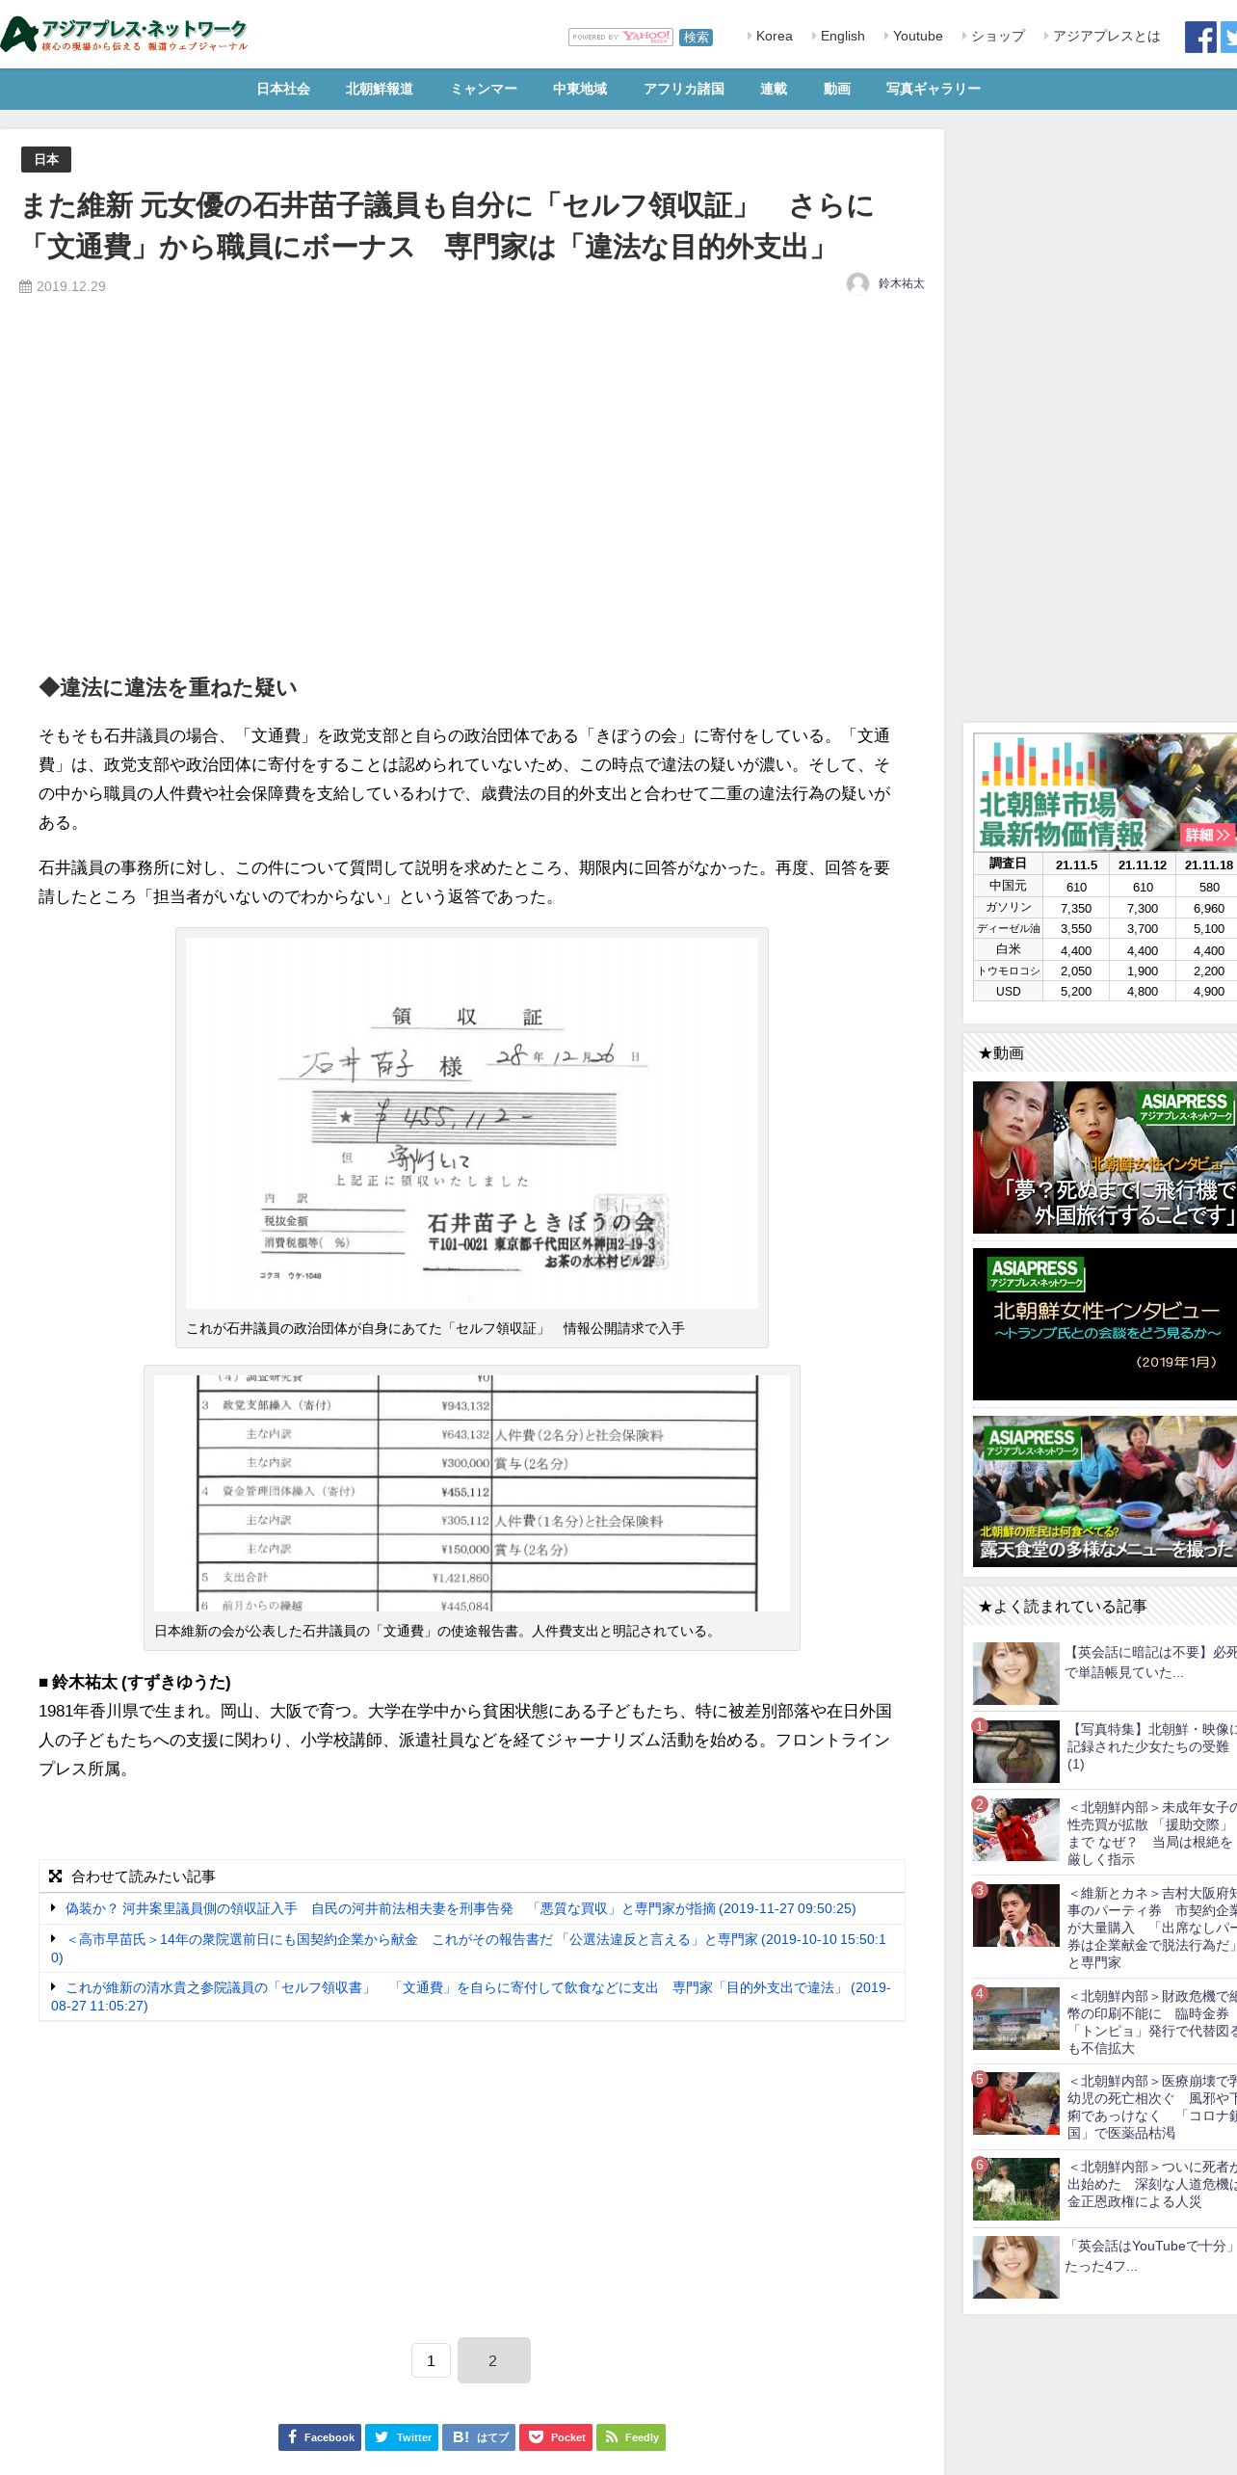The height and width of the screenshot is (2475, 1237).
Task: Click the calendar icon beside 2019.12.29
Action: [26, 286]
